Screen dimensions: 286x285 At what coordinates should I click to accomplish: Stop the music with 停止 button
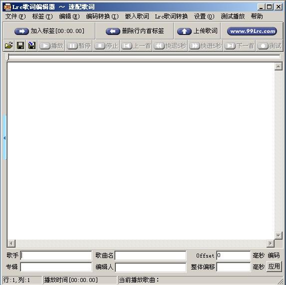(x=106, y=46)
